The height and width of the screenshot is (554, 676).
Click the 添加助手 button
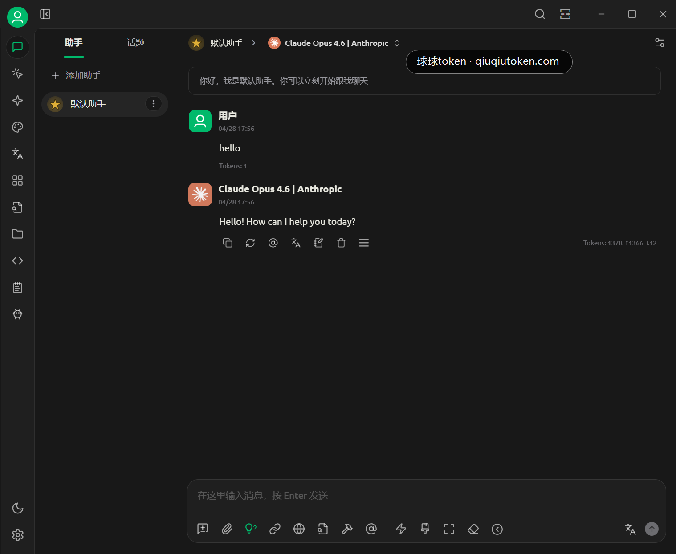[x=77, y=75]
